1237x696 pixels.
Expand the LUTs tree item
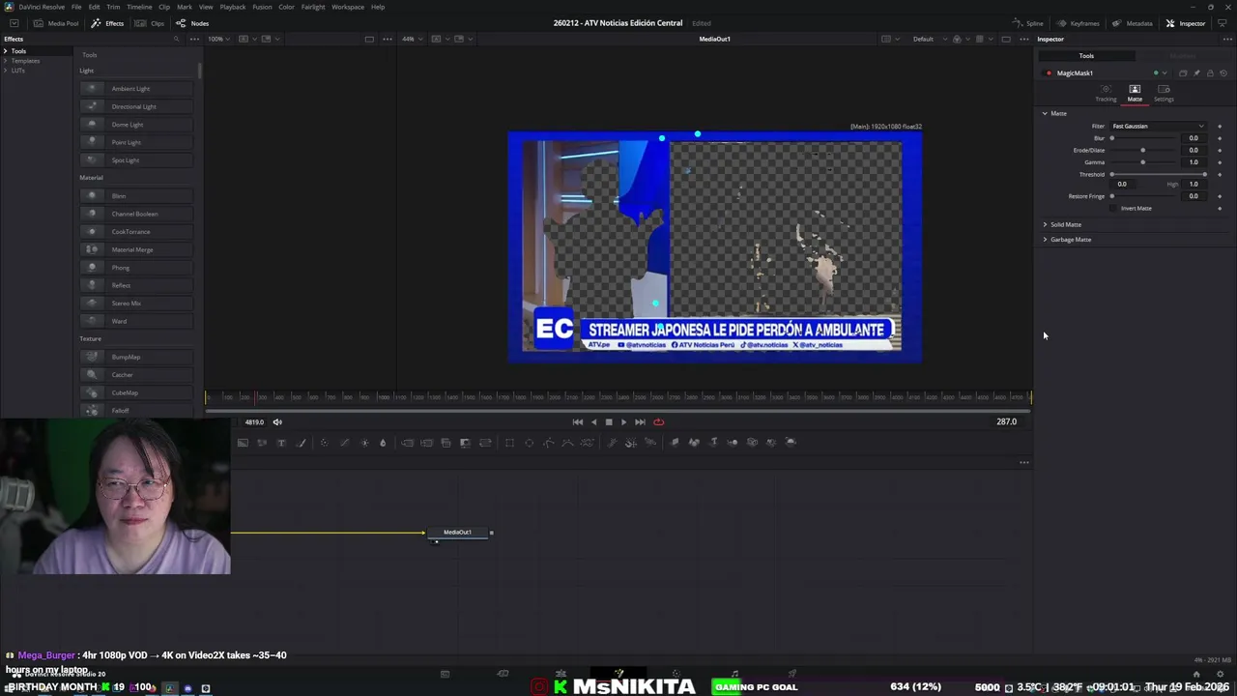(6, 71)
